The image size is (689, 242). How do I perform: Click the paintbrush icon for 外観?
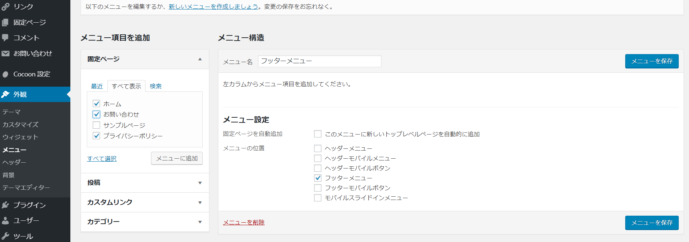(5, 94)
